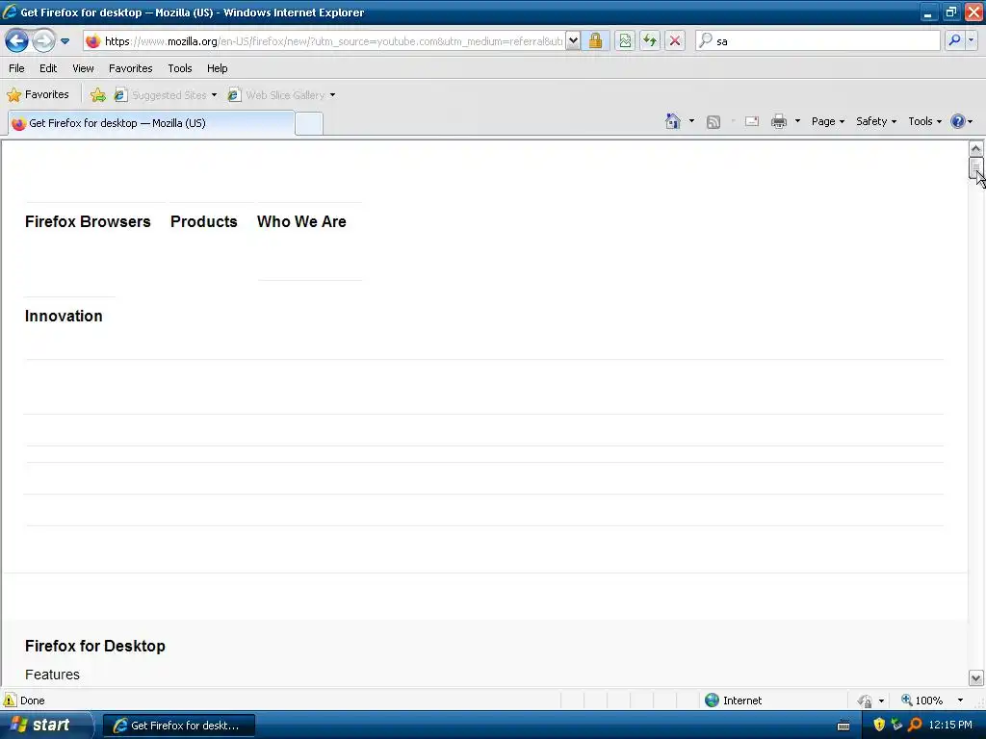The height and width of the screenshot is (739, 986).
Task: Open the Edit menu
Action: click(x=48, y=68)
